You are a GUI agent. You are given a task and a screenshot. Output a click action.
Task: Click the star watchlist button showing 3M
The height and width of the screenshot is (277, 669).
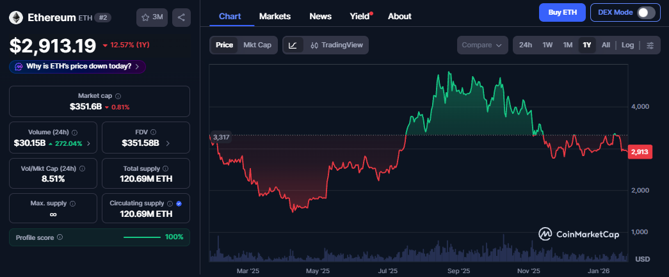152,18
